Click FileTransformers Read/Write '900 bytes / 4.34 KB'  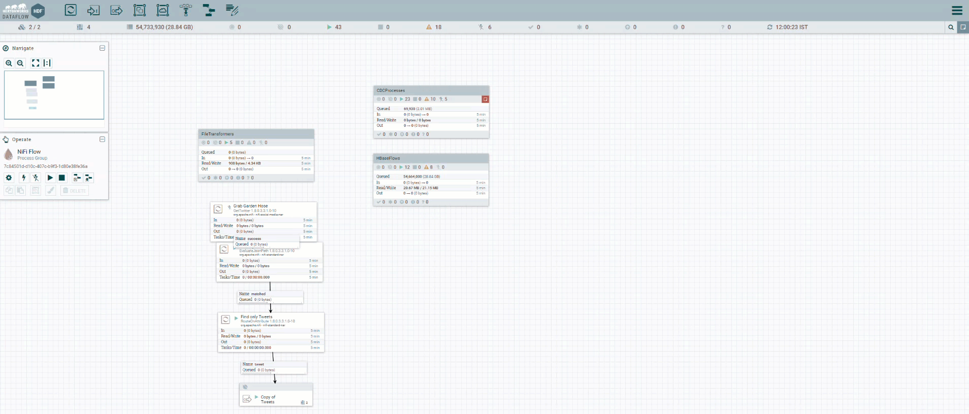[x=245, y=163]
